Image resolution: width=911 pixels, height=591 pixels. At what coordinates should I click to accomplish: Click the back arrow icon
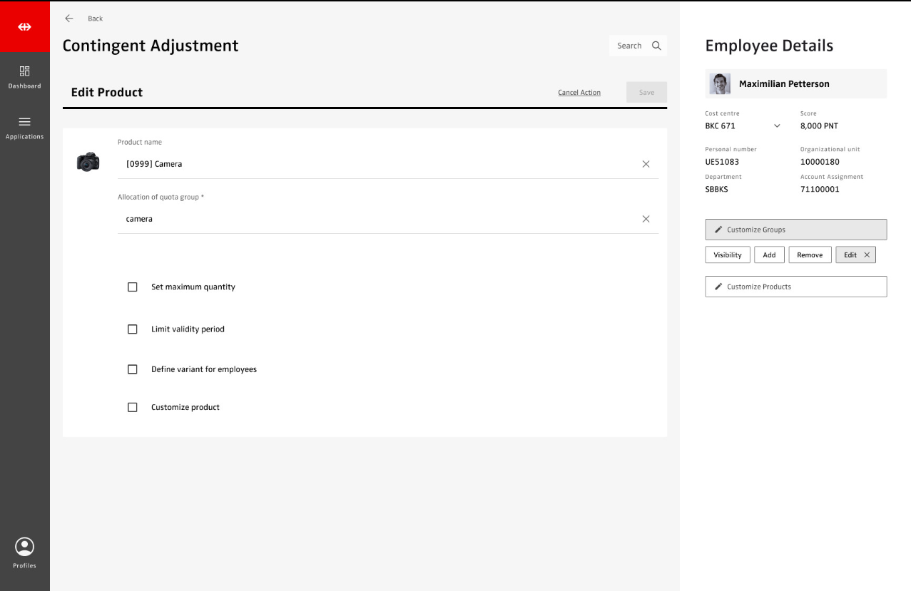[x=69, y=19]
